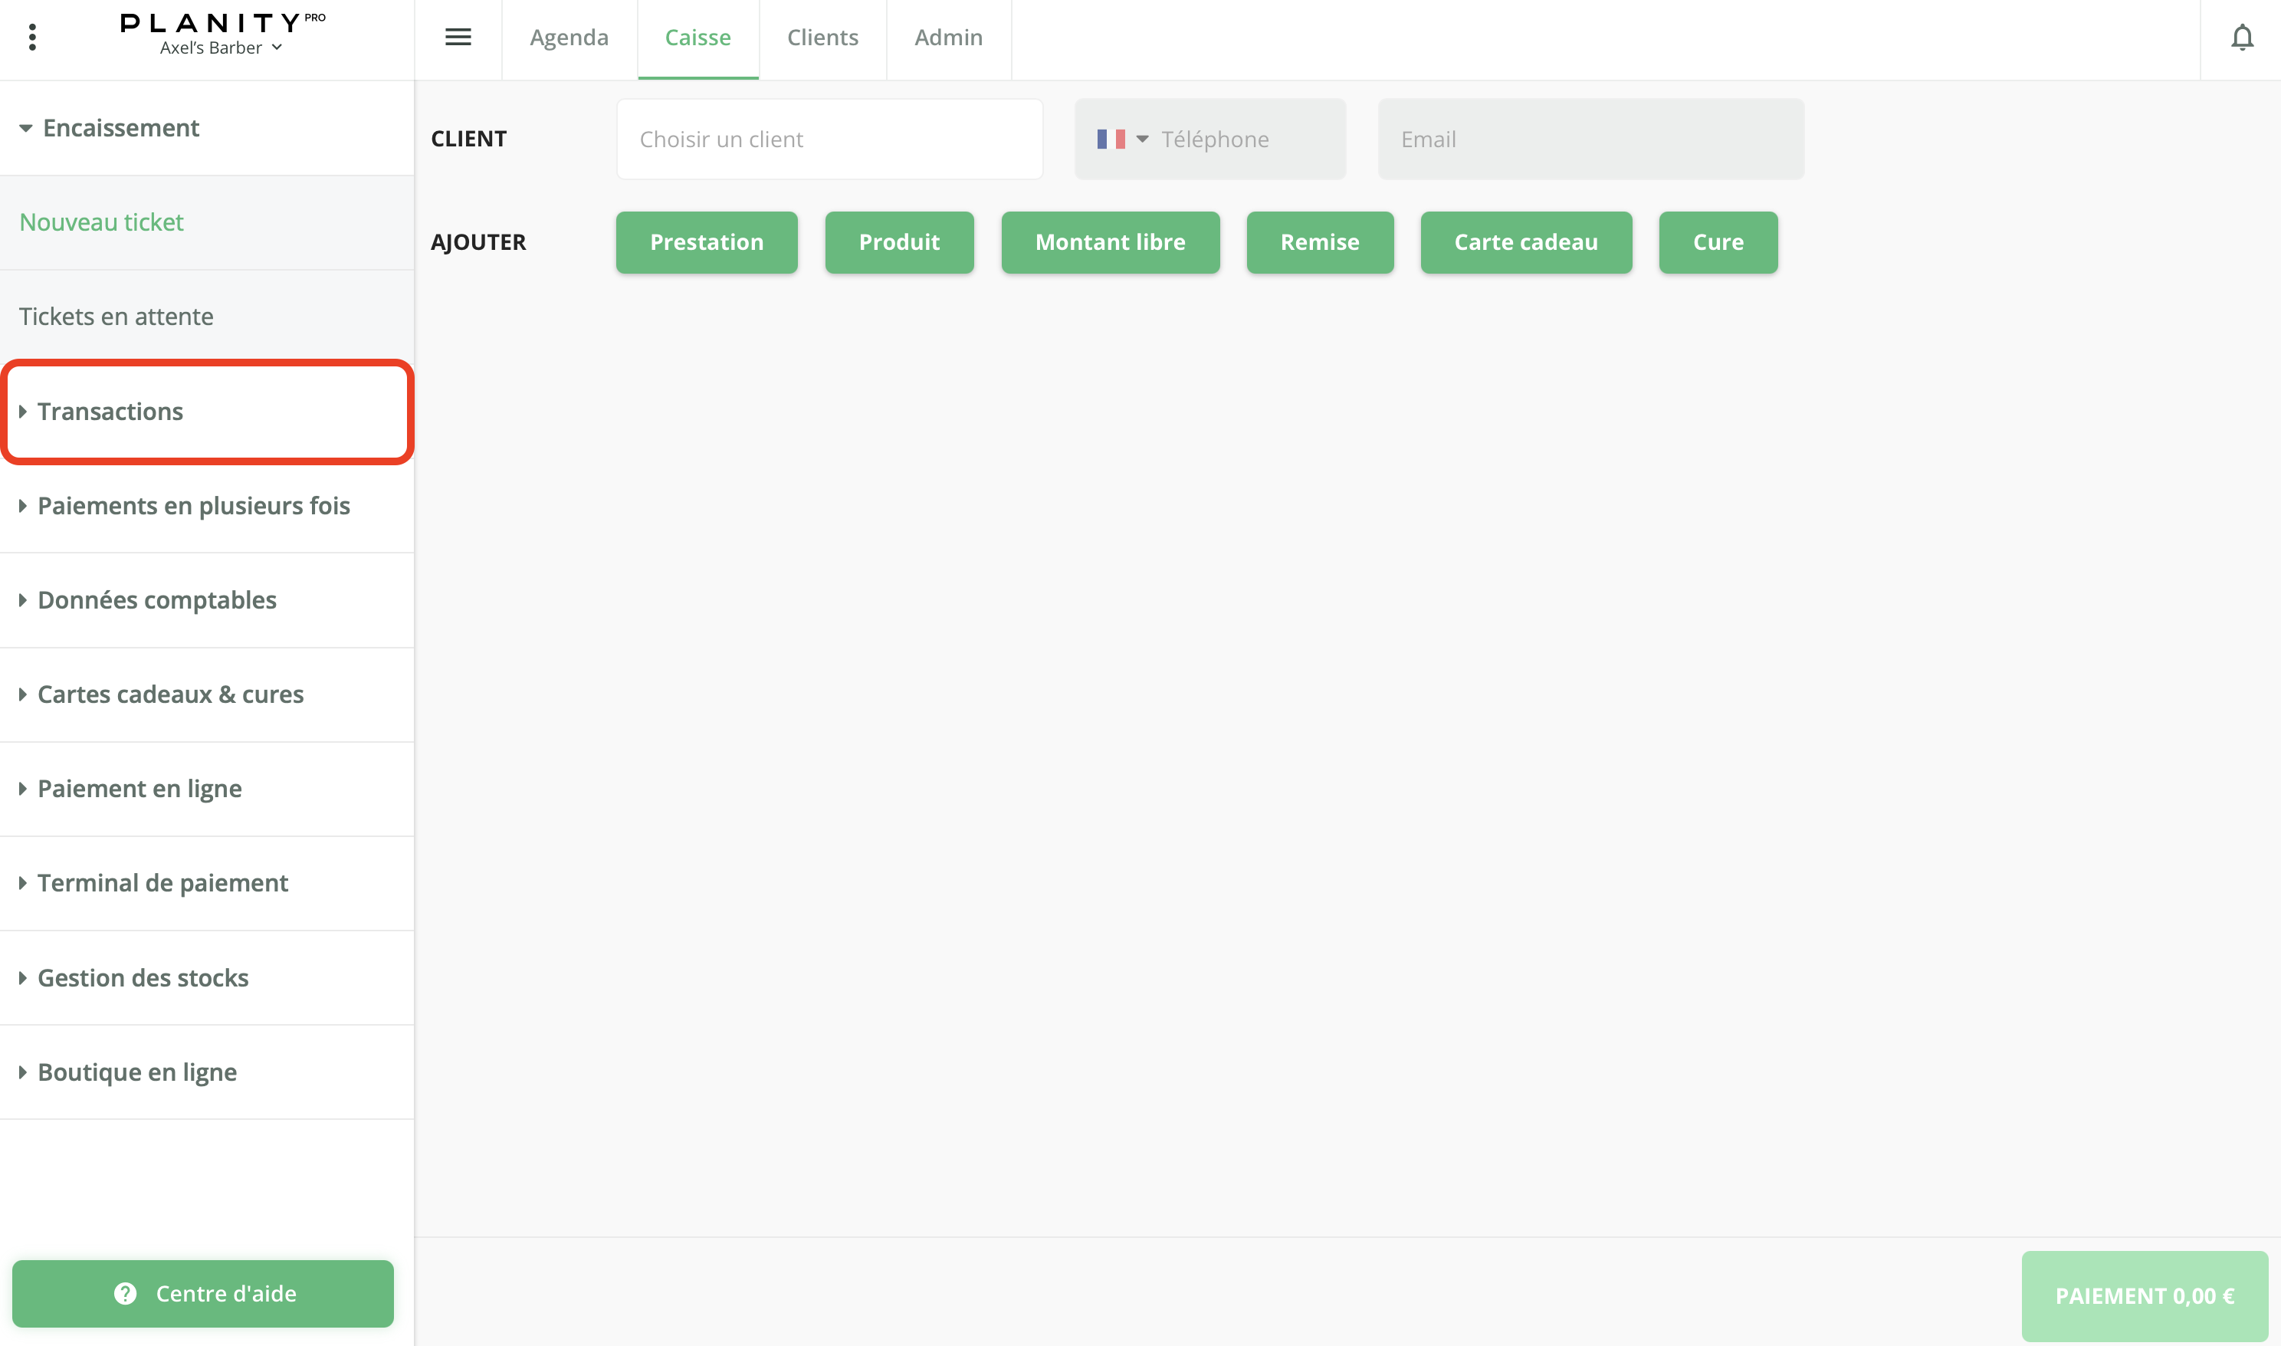The image size is (2281, 1346).
Task: Expand Cartes cadeaux & cures
Action: click(169, 694)
